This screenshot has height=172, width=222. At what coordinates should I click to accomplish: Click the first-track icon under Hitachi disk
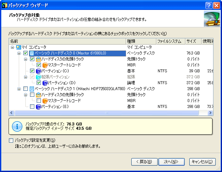click(38, 95)
